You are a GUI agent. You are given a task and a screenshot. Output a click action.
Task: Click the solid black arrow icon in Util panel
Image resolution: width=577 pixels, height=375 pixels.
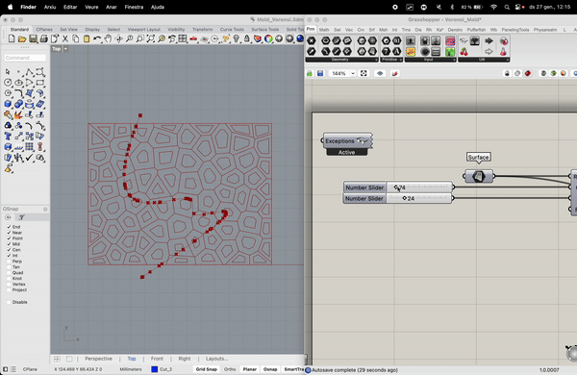click(x=489, y=40)
